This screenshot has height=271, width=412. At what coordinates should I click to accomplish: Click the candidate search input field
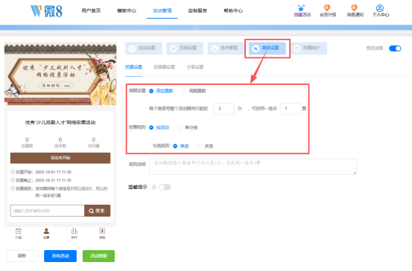[x=47, y=211]
